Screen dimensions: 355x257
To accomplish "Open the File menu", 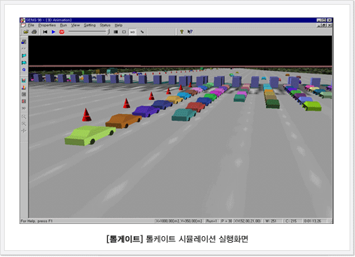I will (31, 26).
